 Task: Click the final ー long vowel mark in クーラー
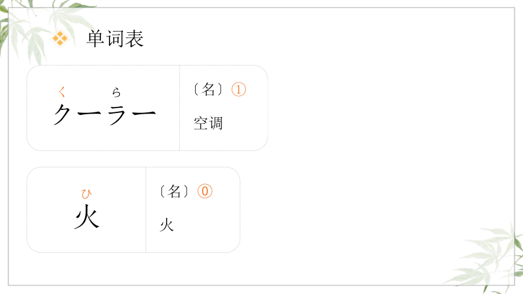pyautogui.click(x=144, y=114)
